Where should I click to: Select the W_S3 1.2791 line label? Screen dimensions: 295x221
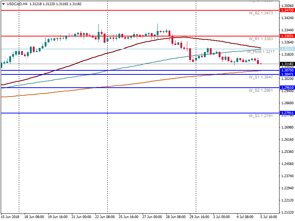pos(260,116)
